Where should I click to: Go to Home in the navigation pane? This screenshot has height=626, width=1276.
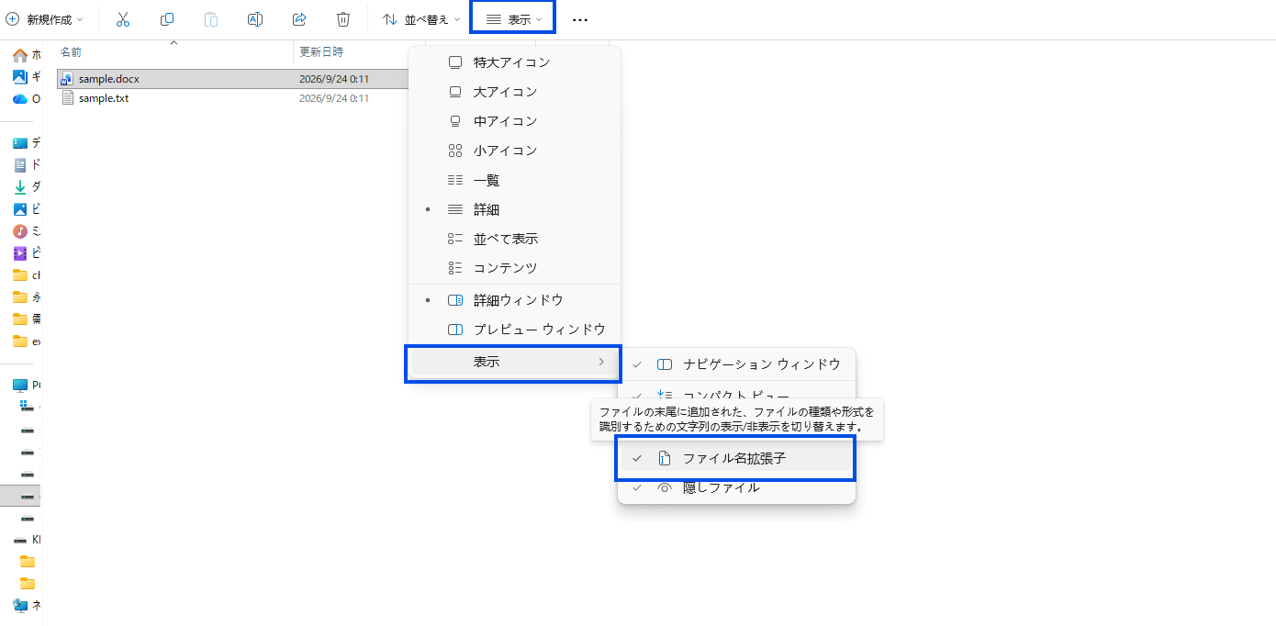click(26, 55)
